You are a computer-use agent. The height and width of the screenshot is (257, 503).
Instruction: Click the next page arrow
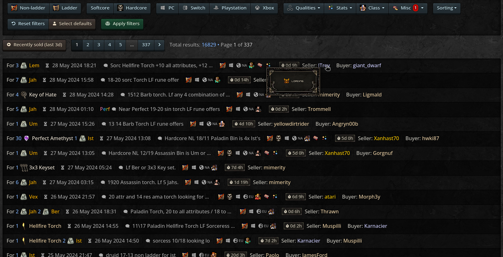point(159,45)
